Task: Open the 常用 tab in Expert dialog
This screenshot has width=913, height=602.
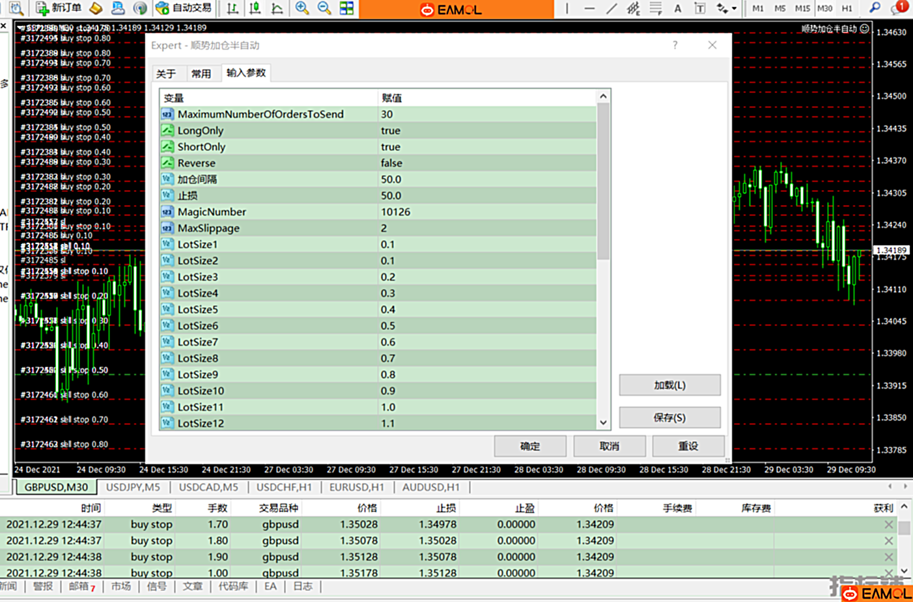Action: (x=201, y=74)
